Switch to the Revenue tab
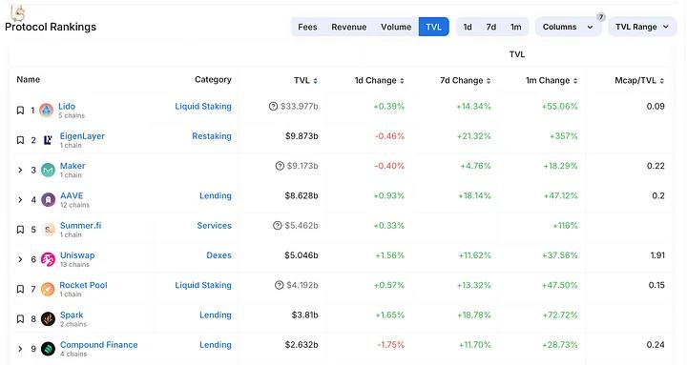The image size is (687, 365). pyautogui.click(x=349, y=27)
